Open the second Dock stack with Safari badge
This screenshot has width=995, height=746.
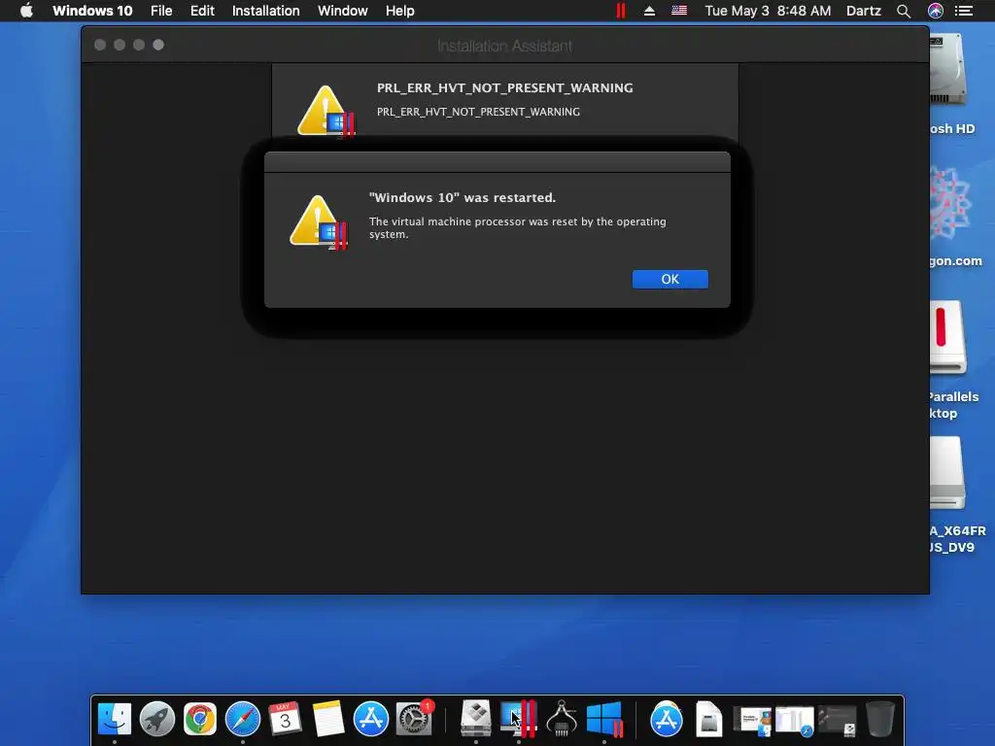pyautogui.click(x=795, y=721)
